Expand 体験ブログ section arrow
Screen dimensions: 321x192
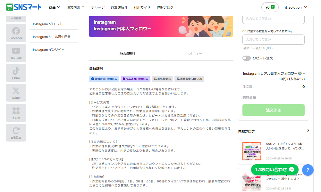click(x=308, y=130)
